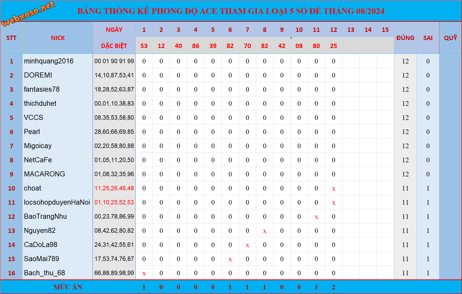Click special result 25 under day 12

coord(334,46)
